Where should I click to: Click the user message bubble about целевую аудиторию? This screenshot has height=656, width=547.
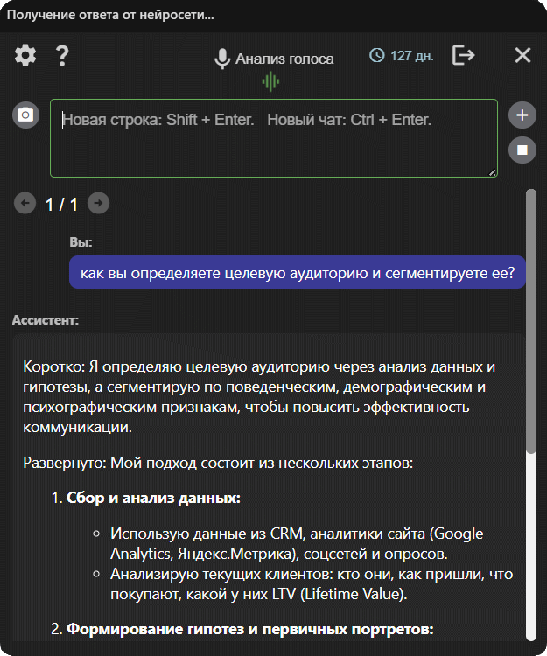[x=298, y=272]
